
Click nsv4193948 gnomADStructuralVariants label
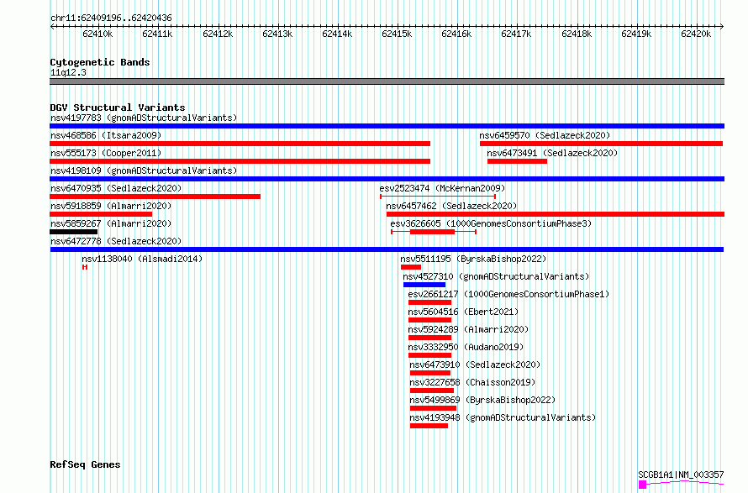coord(503,417)
